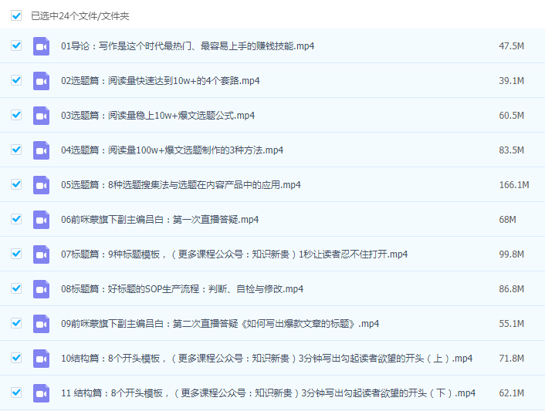Viewport: 545px width, 411px height.
Task: Open 09 第二次直播答疑 video file
Action: pyautogui.click(x=220, y=324)
